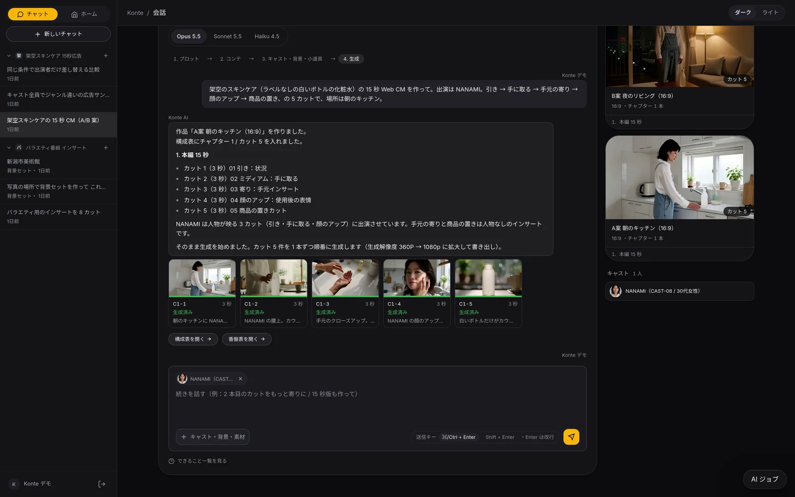Viewport: 795px width, 497px height.
Task: Click the NANAMI avatar in the cast panel
Action: tap(616, 291)
